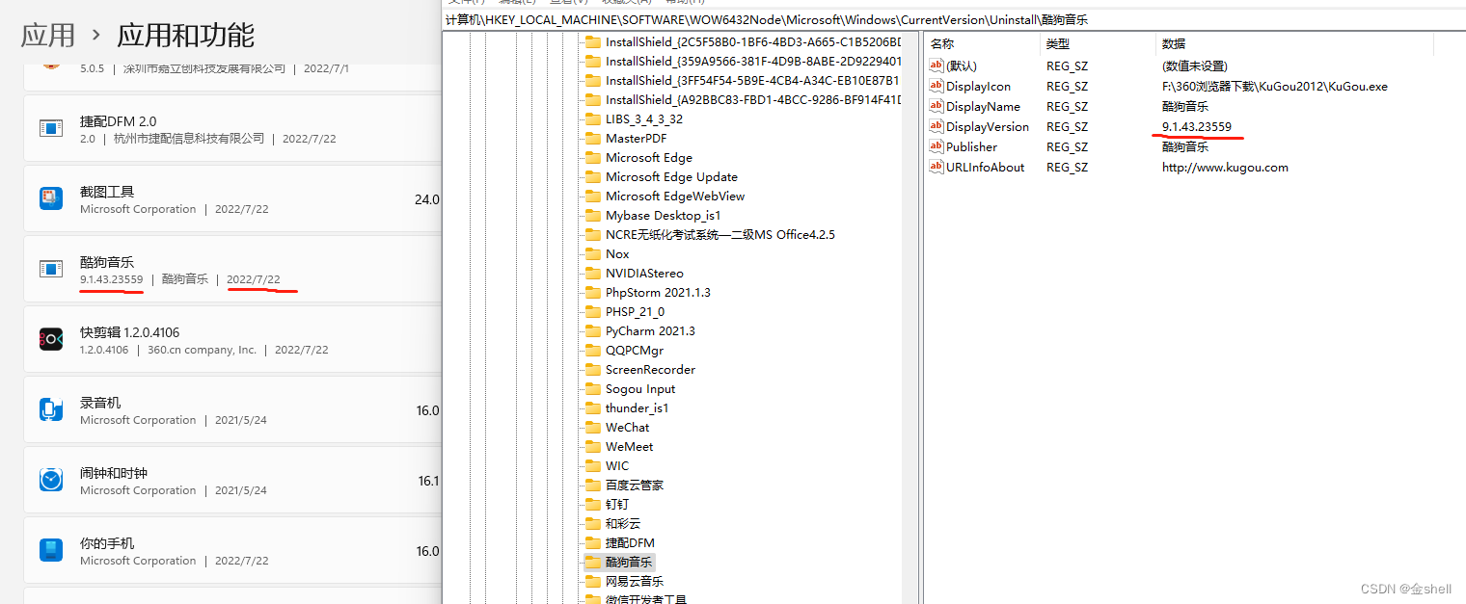The height and width of the screenshot is (604, 1466).
Task: Select the InstallShield_{A92BBC83 registry key
Action: tap(753, 100)
